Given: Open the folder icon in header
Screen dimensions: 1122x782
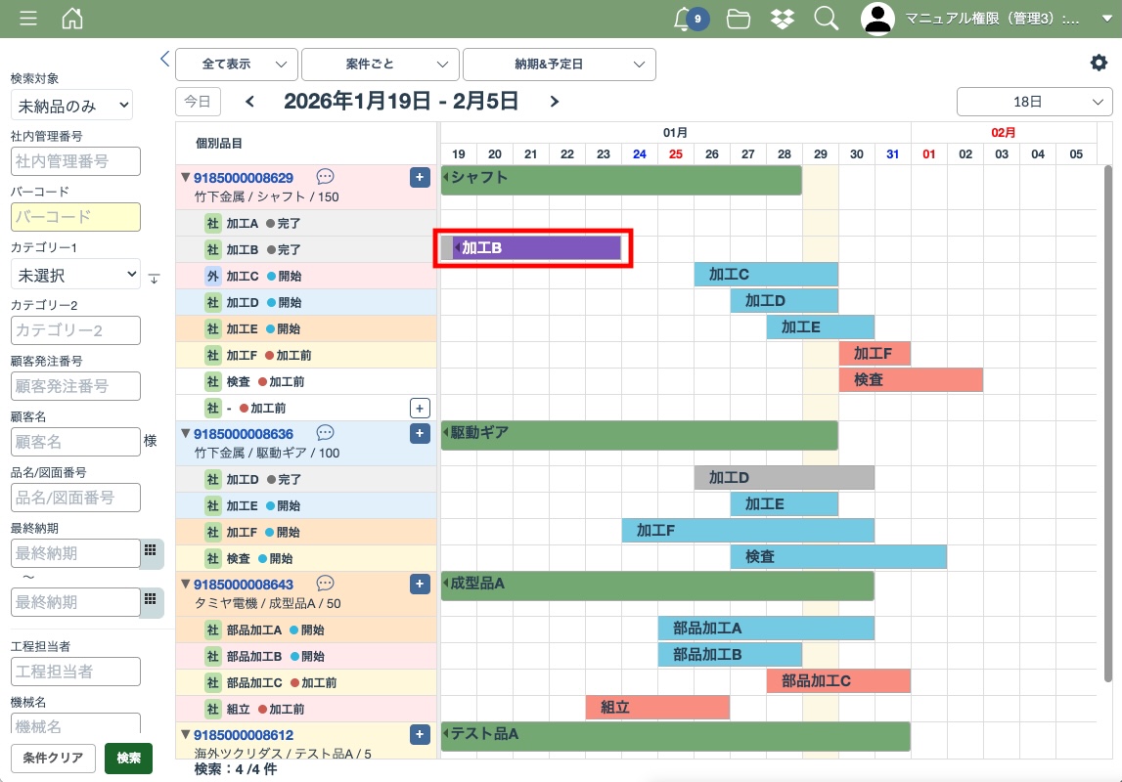Looking at the screenshot, I should coord(739,19).
